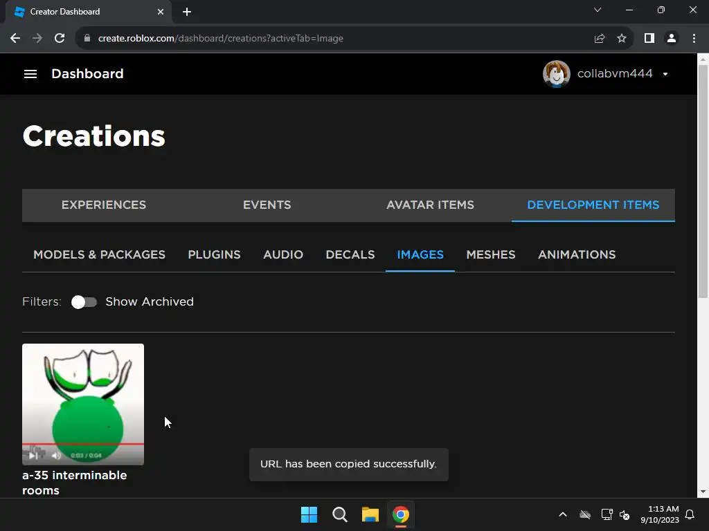Open the Decals sub-tab

[350, 254]
